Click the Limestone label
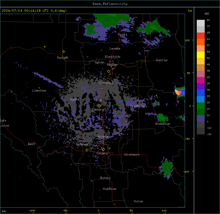This screenshot has width=220, height=214. pyautogui.click(x=39, y=90)
